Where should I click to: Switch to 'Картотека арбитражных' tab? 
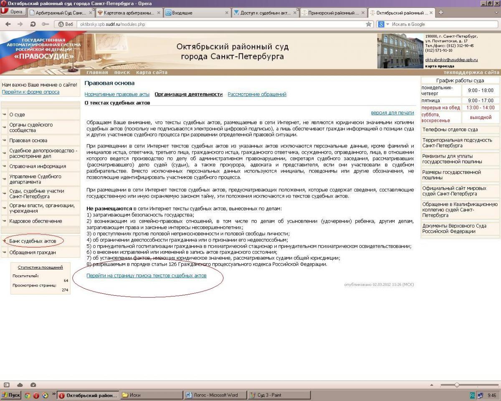click(x=125, y=13)
